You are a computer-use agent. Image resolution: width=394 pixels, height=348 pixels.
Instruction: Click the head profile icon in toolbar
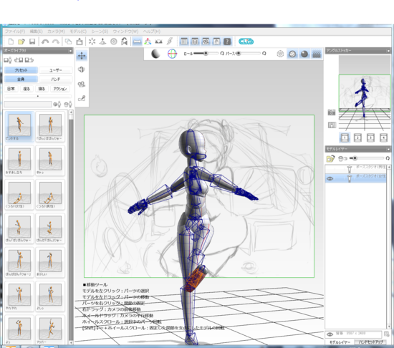[125, 42]
